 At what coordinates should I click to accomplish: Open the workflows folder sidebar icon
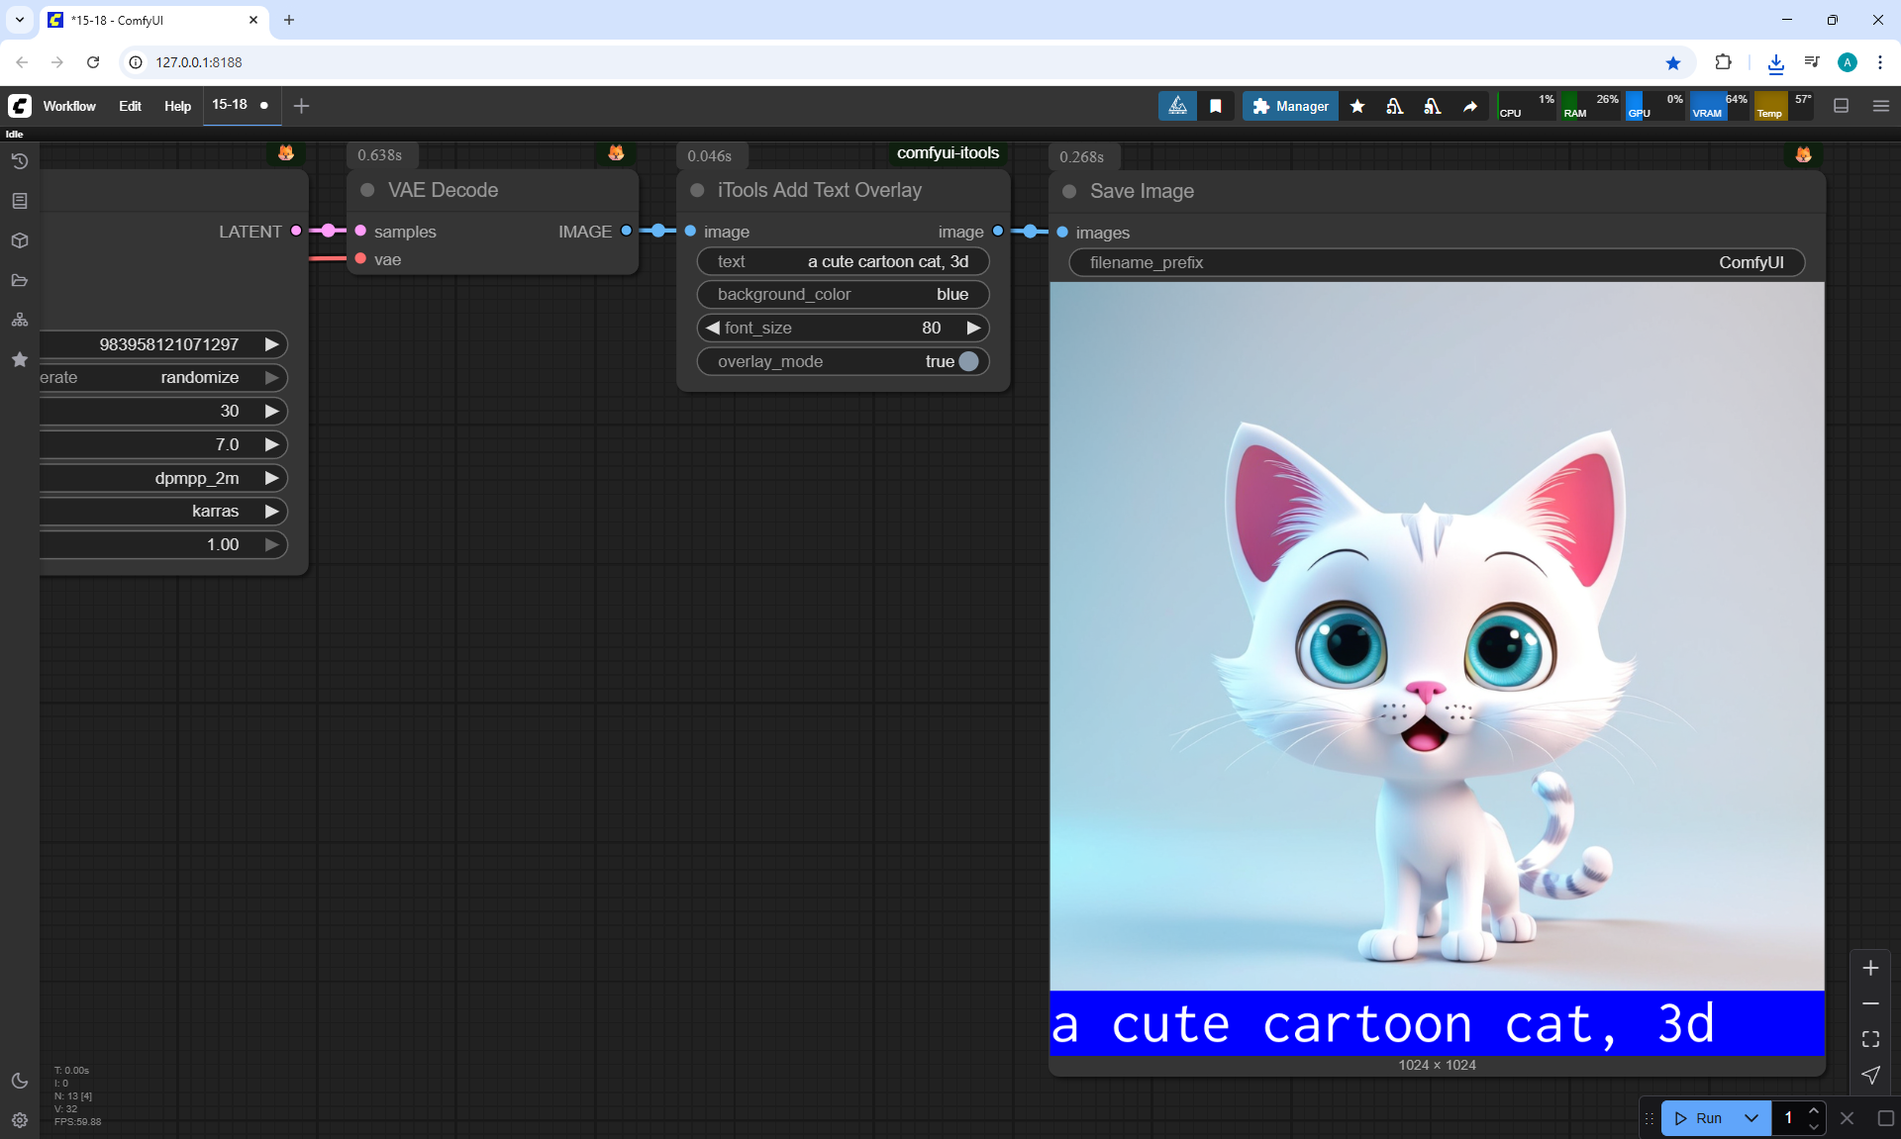click(19, 280)
